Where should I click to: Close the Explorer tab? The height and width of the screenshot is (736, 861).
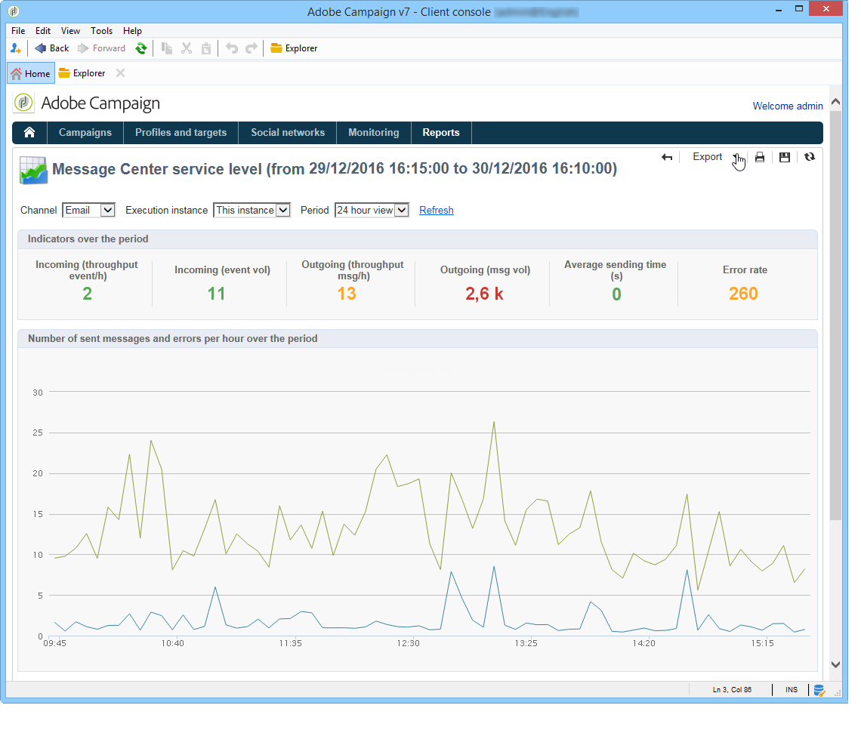(x=120, y=73)
